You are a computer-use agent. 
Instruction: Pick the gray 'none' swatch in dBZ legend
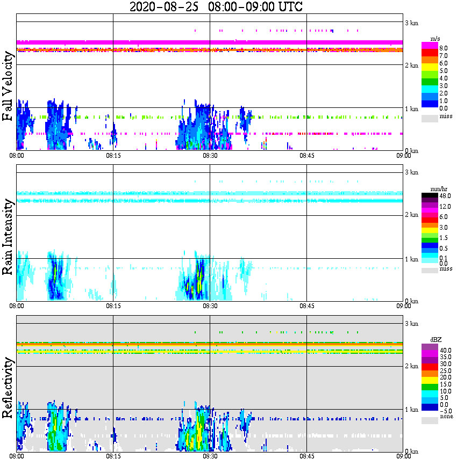pos(429,420)
